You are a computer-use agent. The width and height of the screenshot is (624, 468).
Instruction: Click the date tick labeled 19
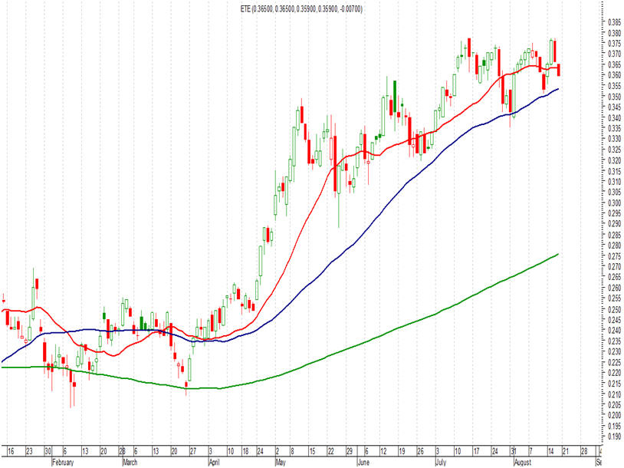(x=402, y=452)
